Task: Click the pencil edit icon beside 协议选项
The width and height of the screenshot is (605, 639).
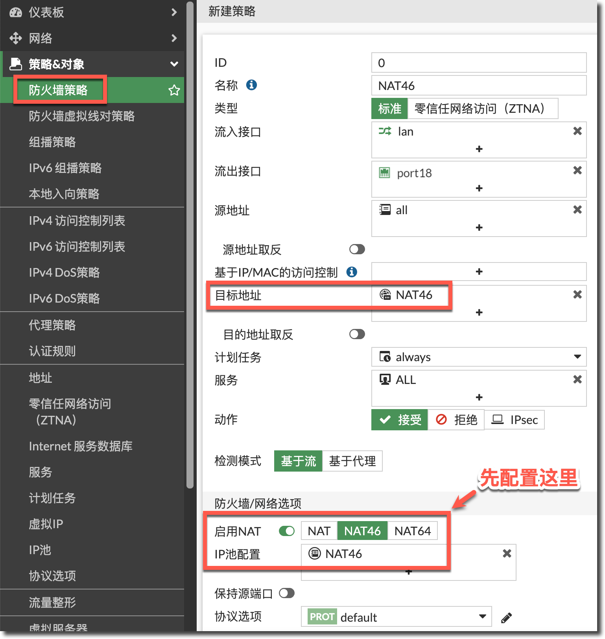Action: [x=506, y=618]
